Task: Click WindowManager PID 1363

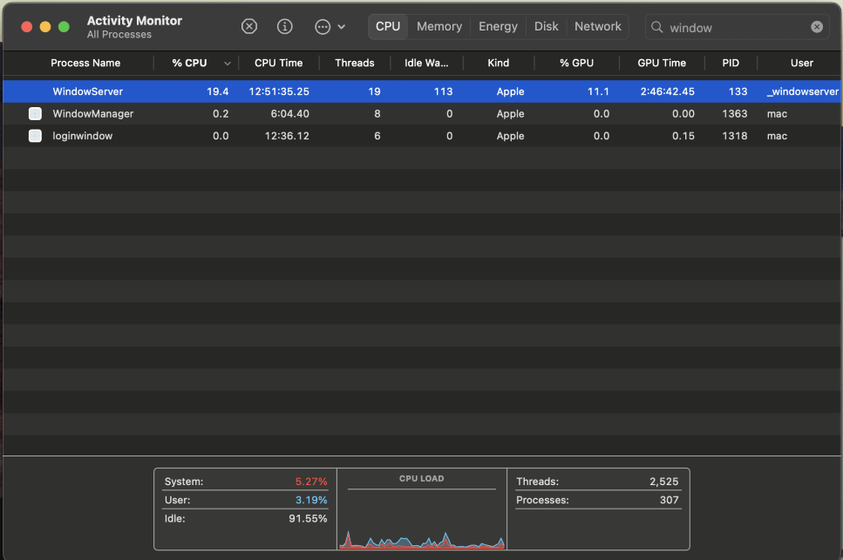Action: coord(734,114)
